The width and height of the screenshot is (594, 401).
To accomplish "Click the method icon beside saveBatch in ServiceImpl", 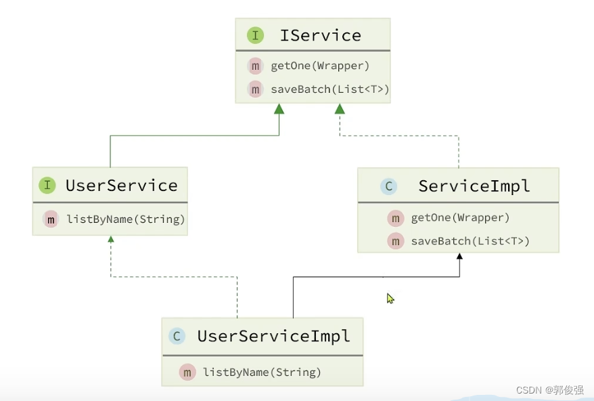I will pyautogui.click(x=396, y=241).
